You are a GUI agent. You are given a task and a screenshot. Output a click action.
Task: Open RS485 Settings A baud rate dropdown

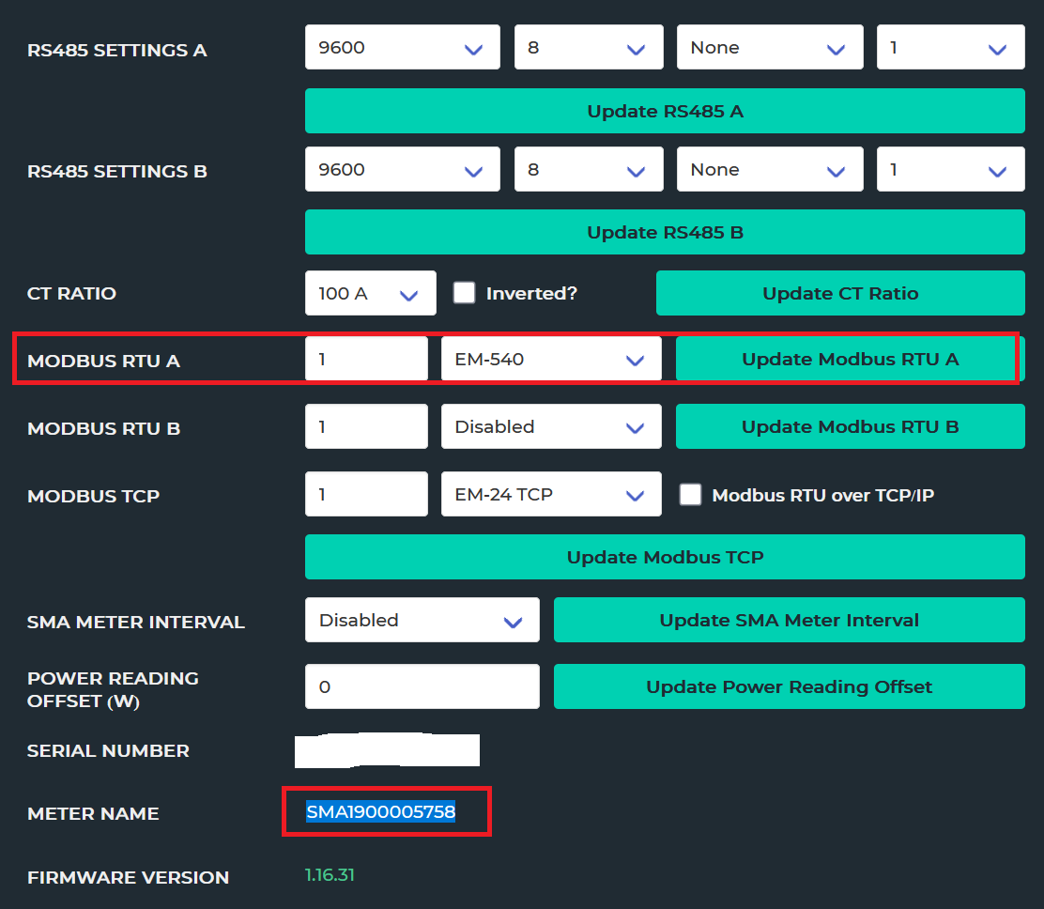click(402, 48)
